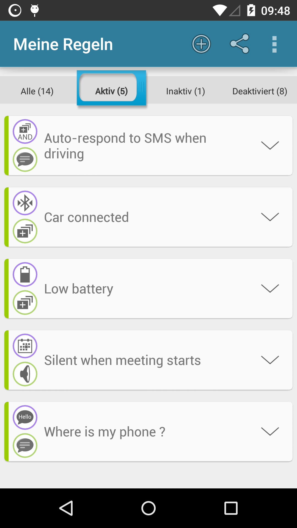297x528 pixels.
Task: Expand Where is my phone chevron
Action: point(270,431)
